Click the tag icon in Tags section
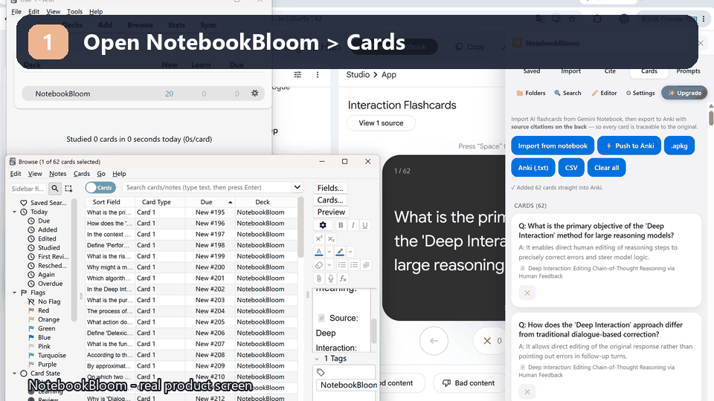The height and width of the screenshot is (401, 714). point(321,372)
